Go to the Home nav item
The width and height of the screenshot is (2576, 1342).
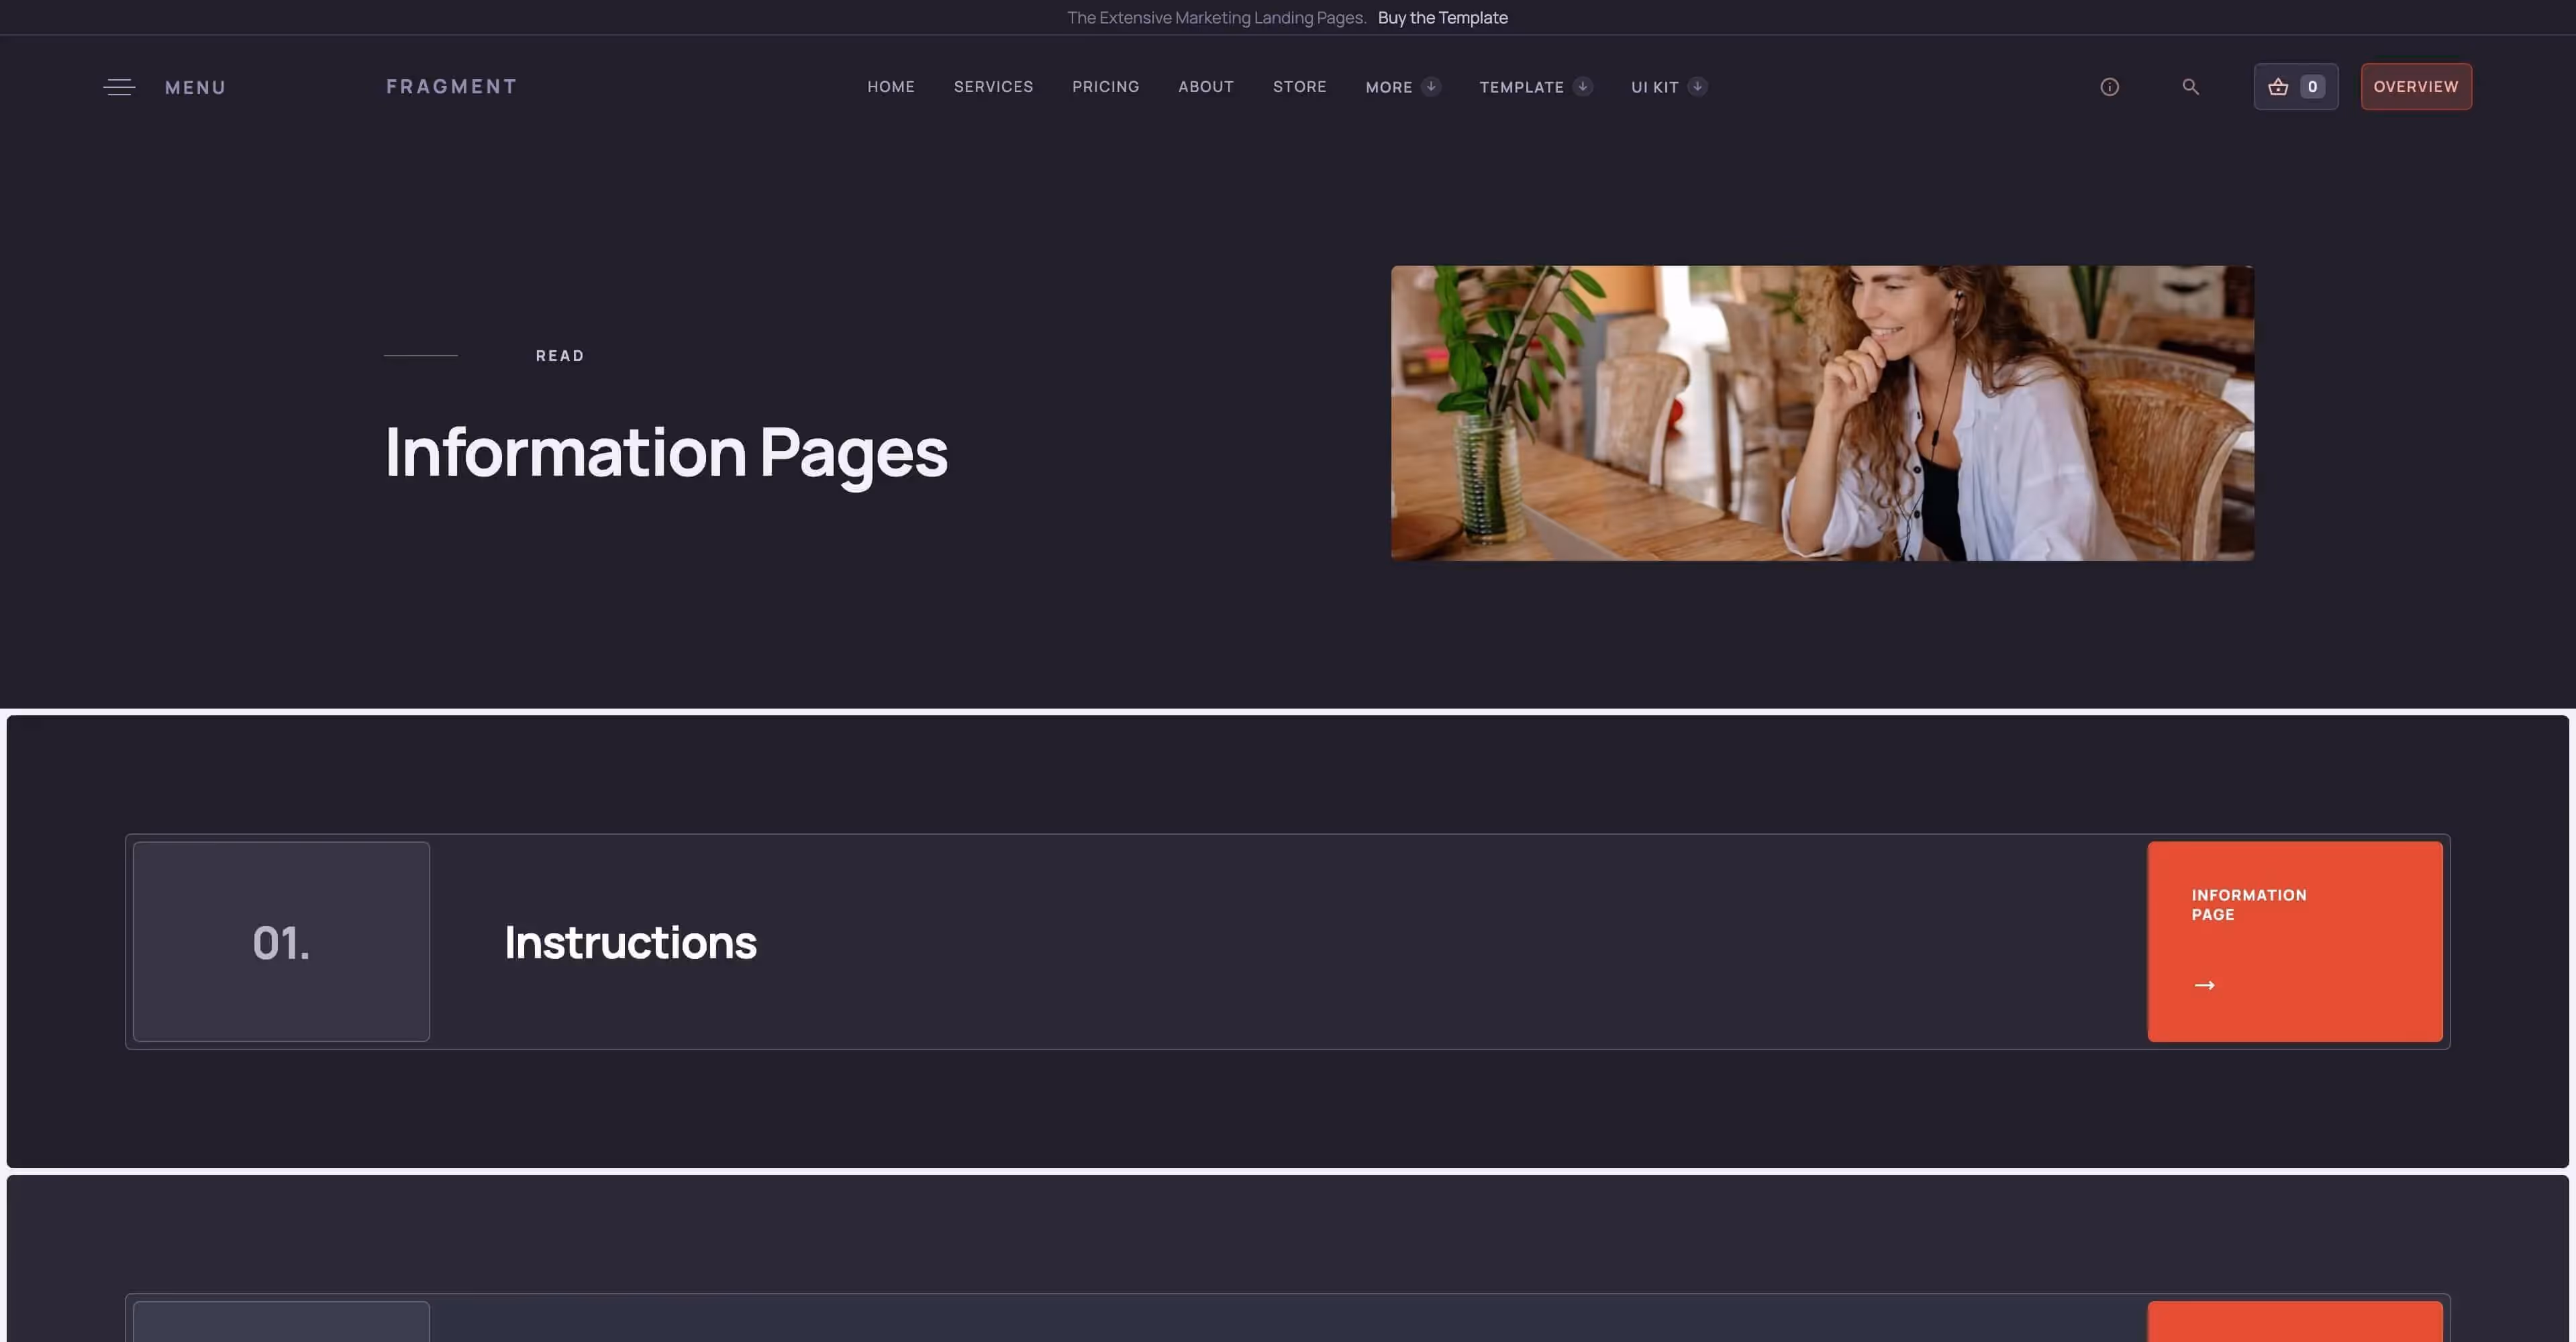[x=890, y=87]
